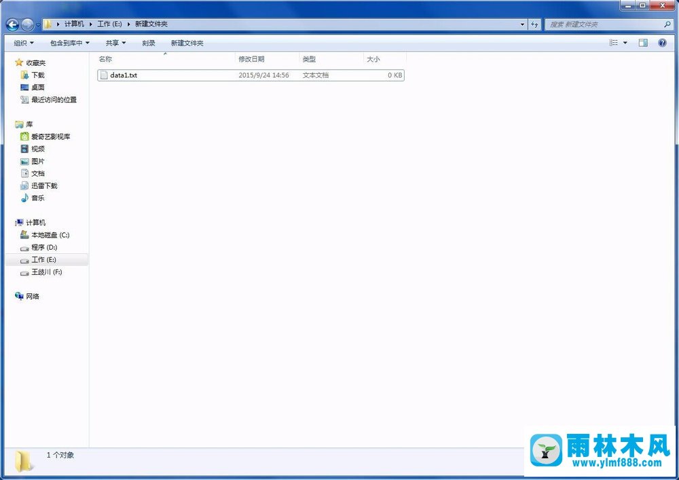The height and width of the screenshot is (480, 679).
Task: Select 计算机 in the address breadcrumb
Action: tap(74, 24)
